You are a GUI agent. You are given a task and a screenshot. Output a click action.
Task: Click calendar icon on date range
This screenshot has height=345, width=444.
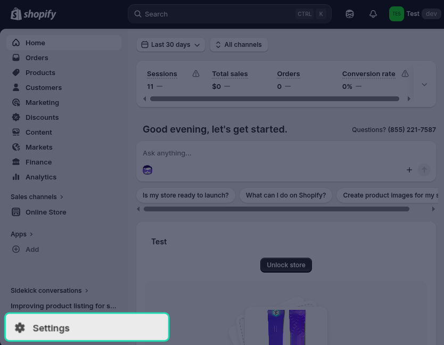(x=145, y=45)
